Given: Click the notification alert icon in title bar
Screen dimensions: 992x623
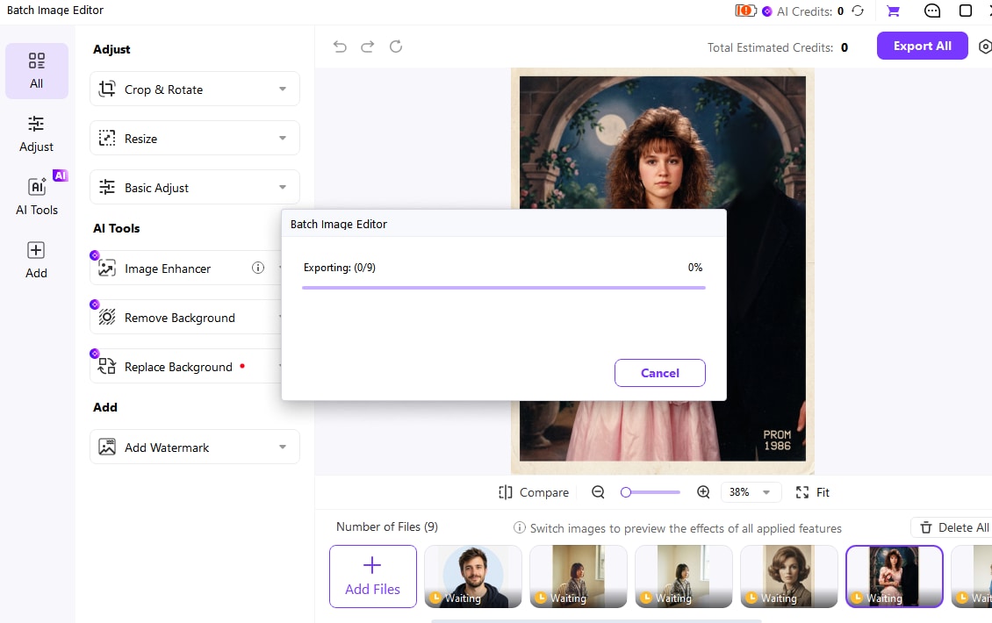Looking at the screenshot, I should click(x=745, y=11).
